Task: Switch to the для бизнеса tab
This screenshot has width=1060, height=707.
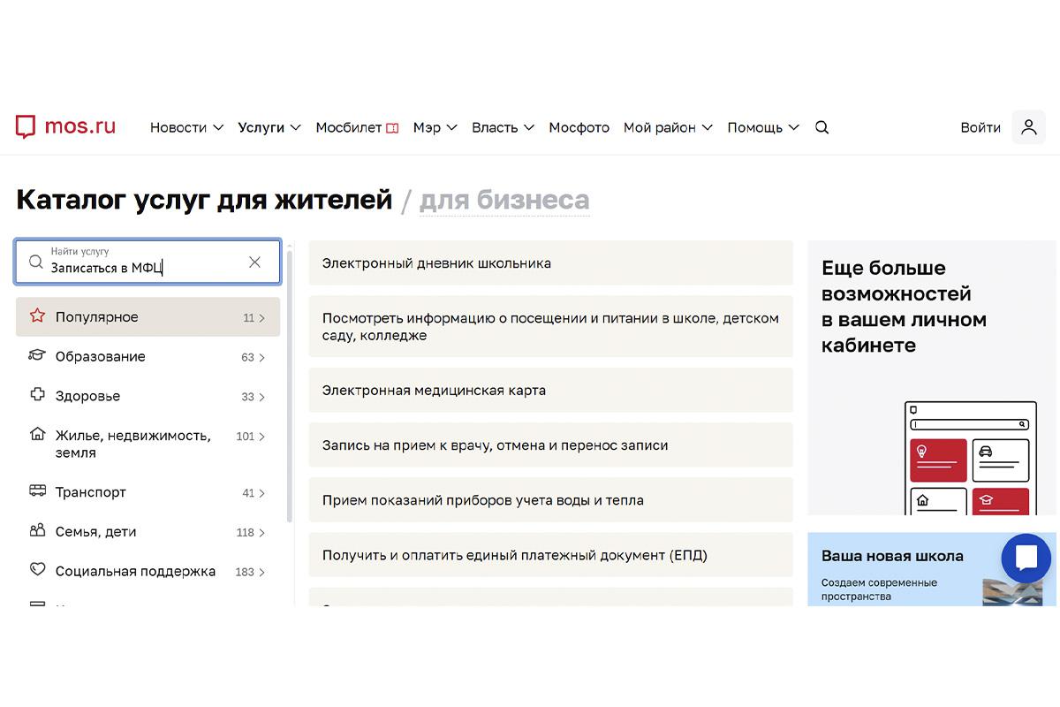Action: point(505,200)
